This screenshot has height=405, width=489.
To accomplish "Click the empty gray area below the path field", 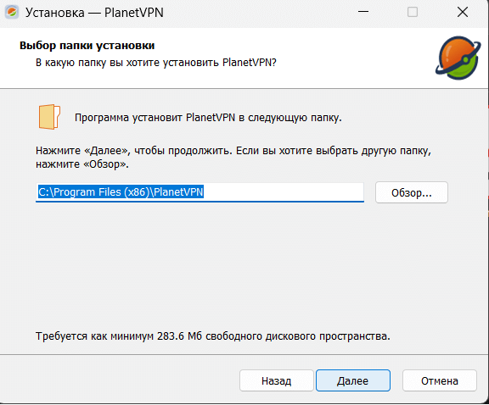I will coord(244,264).
